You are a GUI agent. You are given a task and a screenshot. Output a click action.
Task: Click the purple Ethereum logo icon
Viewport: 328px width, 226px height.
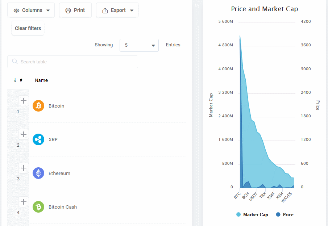click(38, 173)
